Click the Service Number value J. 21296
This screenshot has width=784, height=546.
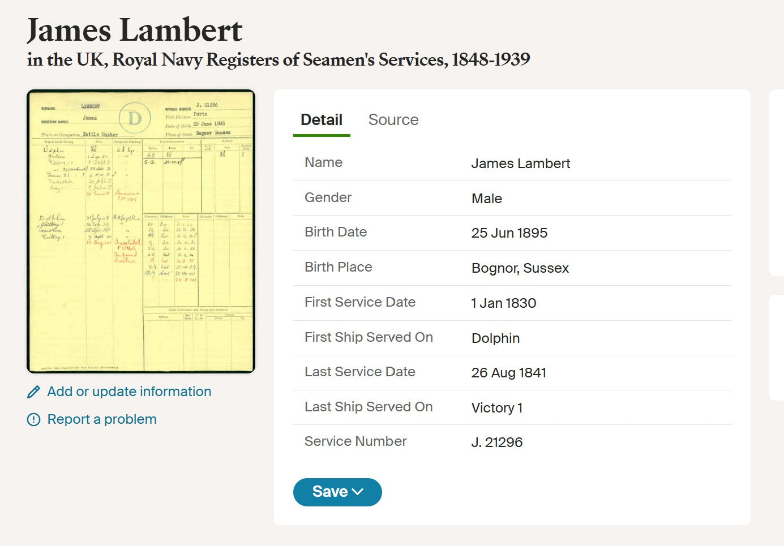[497, 442]
